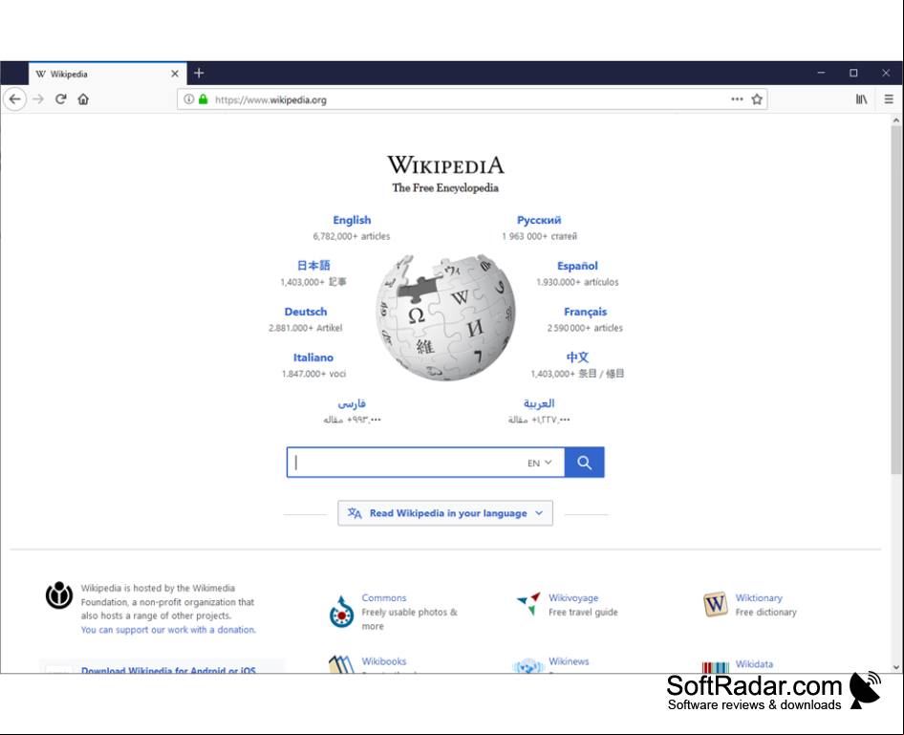Open Italiano Wikipedia link
Screen dimensions: 904x735
[313, 357]
